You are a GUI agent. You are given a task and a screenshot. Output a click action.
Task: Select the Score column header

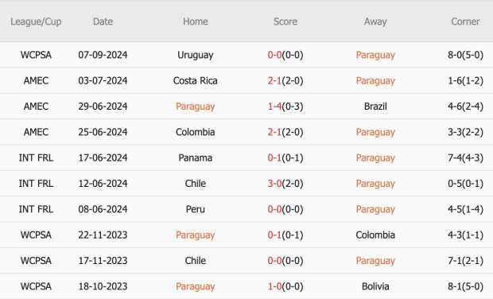pos(285,21)
